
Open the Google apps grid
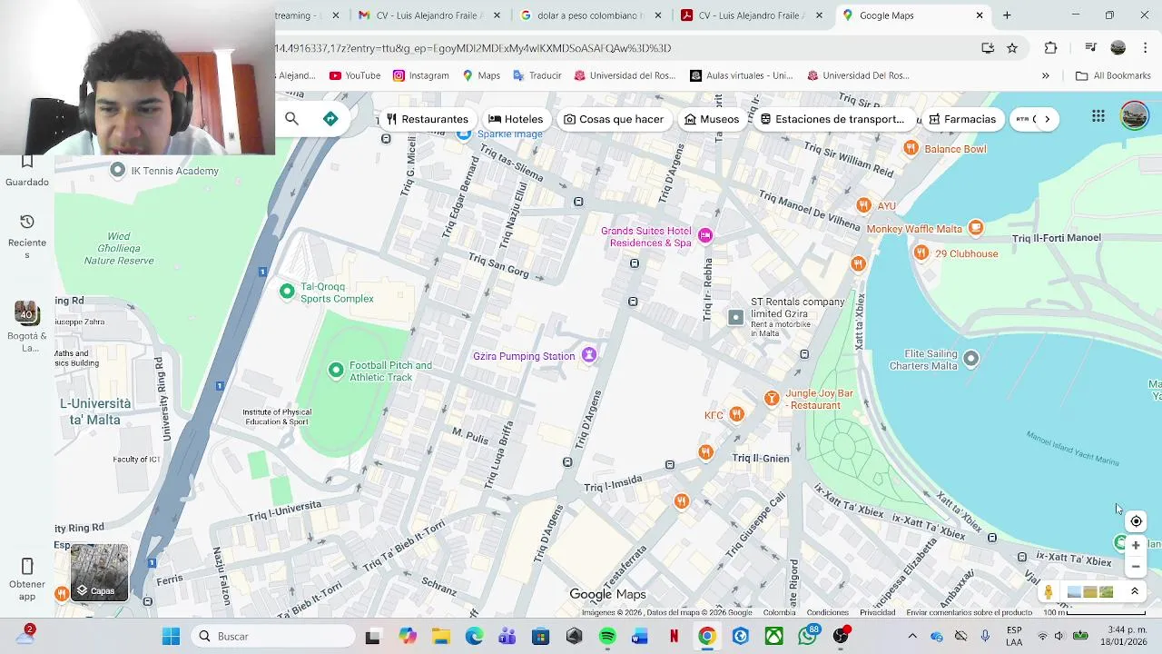[1098, 116]
